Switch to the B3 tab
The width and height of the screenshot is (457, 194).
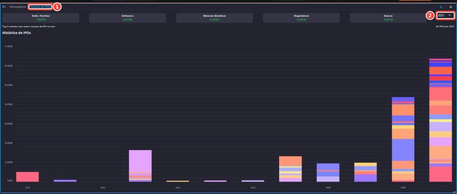coord(4,7)
